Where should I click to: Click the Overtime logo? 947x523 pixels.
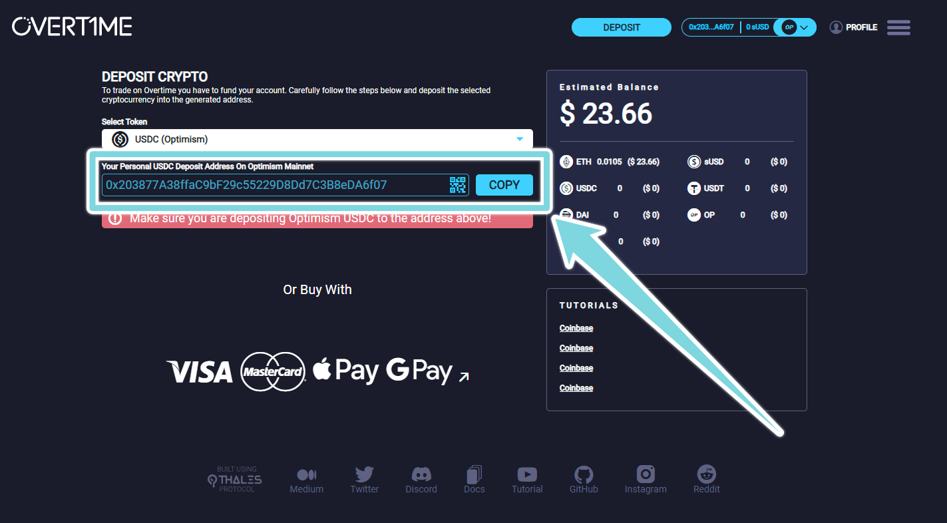click(72, 27)
